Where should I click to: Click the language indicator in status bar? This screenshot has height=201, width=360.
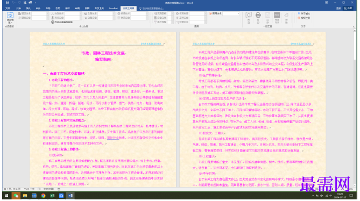point(48,189)
